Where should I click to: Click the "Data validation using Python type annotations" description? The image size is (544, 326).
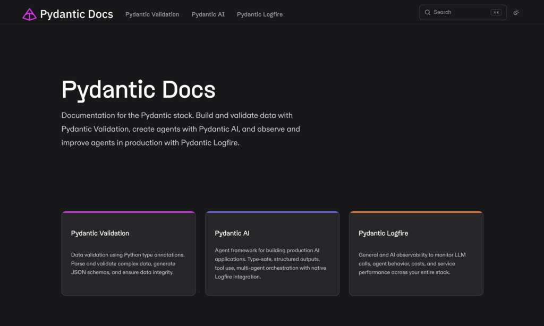[x=127, y=263]
